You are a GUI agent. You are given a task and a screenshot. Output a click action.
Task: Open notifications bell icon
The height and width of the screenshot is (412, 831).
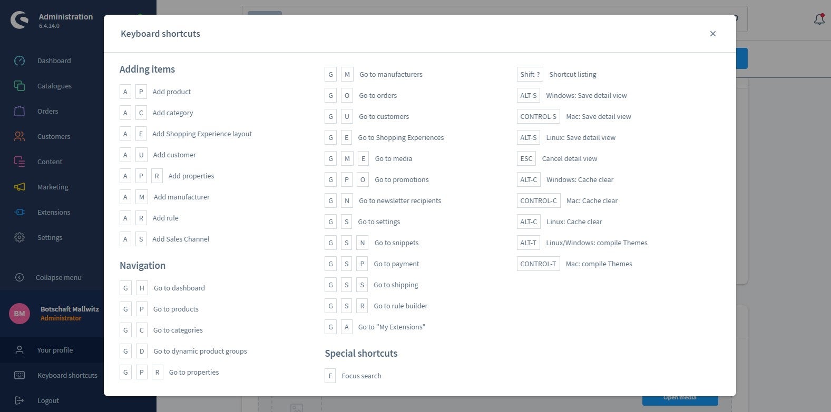pos(819,19)
